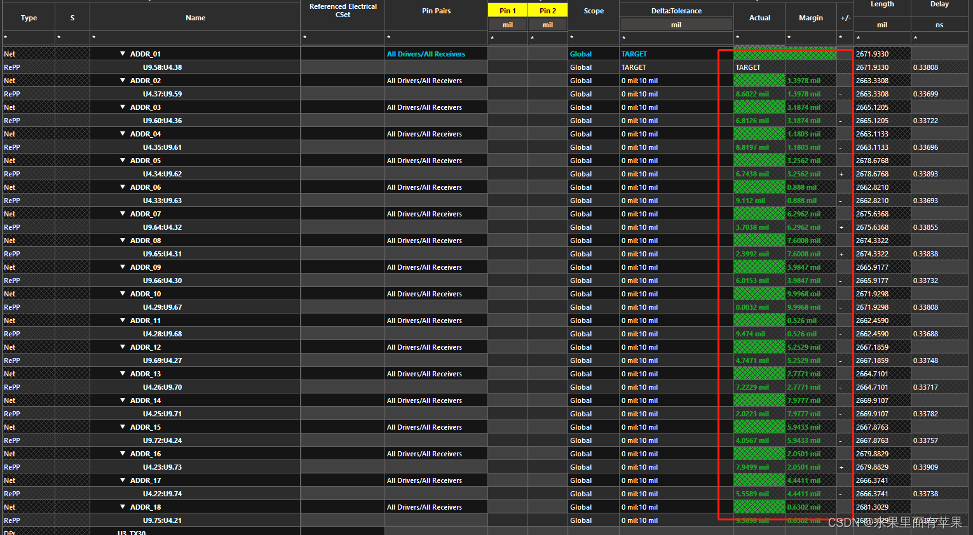Select the U9.58:U4.38 pin pair row
Viewport: 973px width, 535px height.
click(x=162, y=67)
